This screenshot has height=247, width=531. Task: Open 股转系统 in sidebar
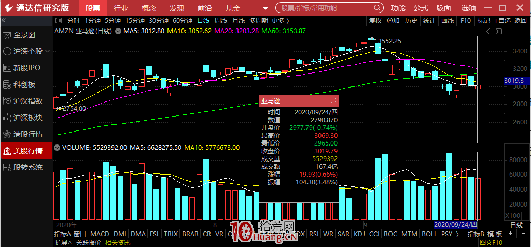[23, 167]
